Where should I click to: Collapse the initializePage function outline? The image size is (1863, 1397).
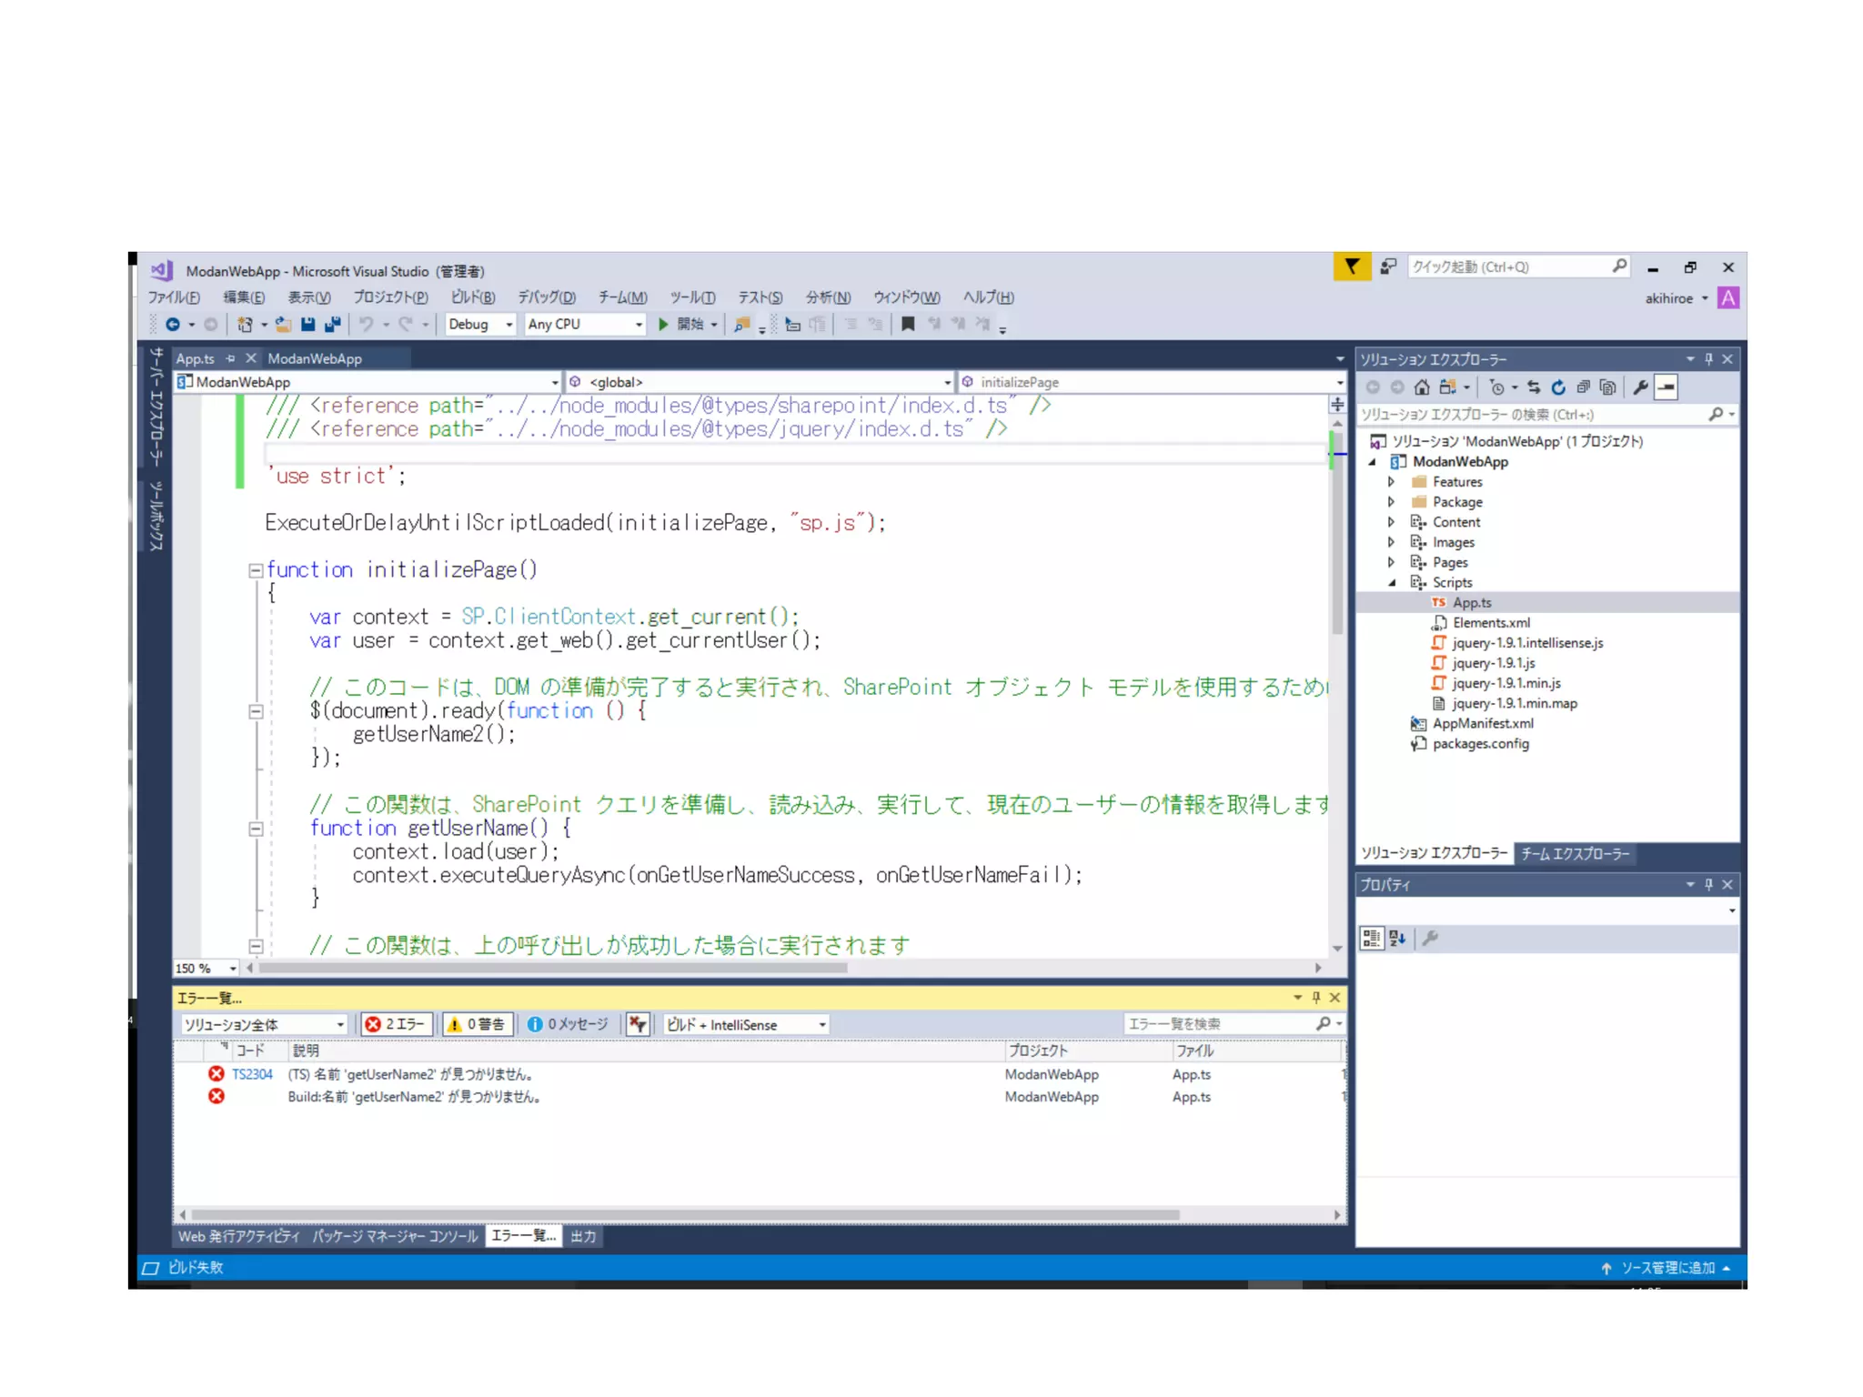pos(256,571)
